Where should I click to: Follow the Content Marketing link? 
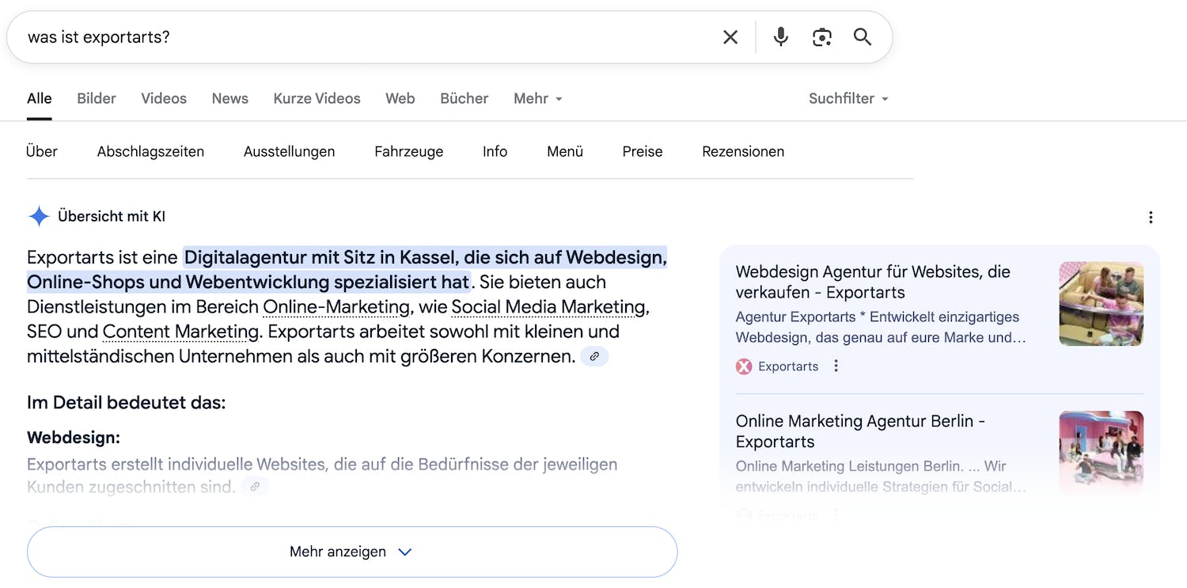[x=180, y=332]
